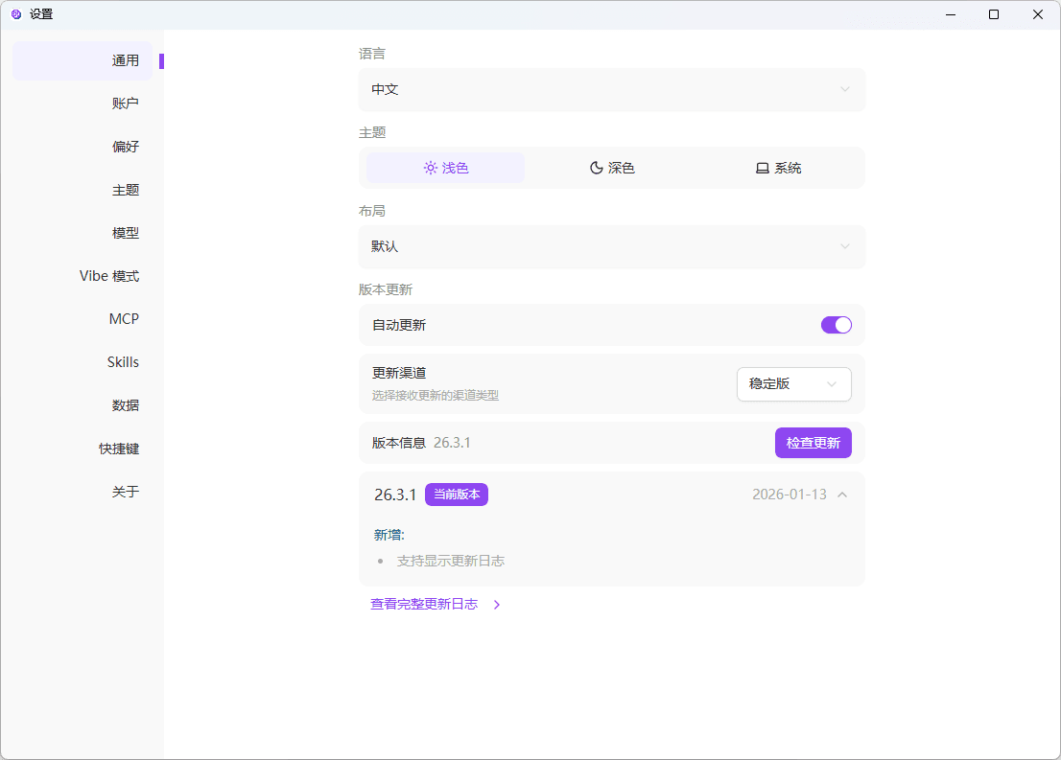This screenshot has width=1061, height=760.
Task: Click the 26.3.1 changelog version heading
Action: [x=395, y=495]
